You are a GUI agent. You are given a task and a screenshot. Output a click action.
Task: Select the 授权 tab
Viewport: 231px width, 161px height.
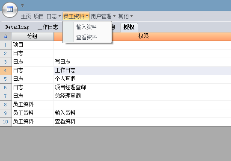tap(129, 27)
